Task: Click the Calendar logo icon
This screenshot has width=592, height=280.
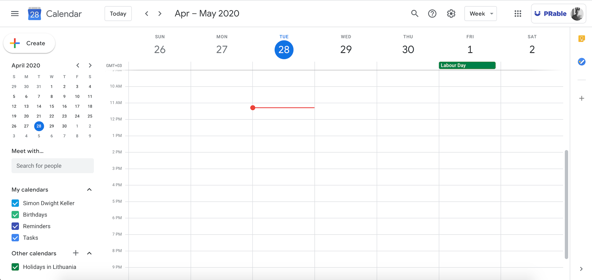Action: click(34, 14)
